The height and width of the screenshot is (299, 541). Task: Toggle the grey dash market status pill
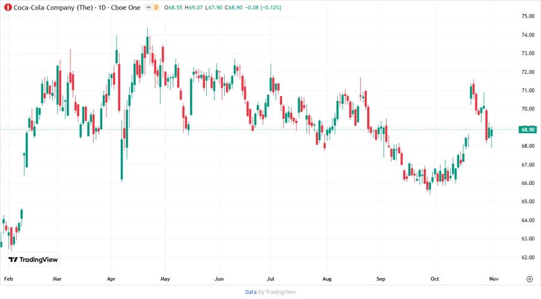click(x=148, y=7)
